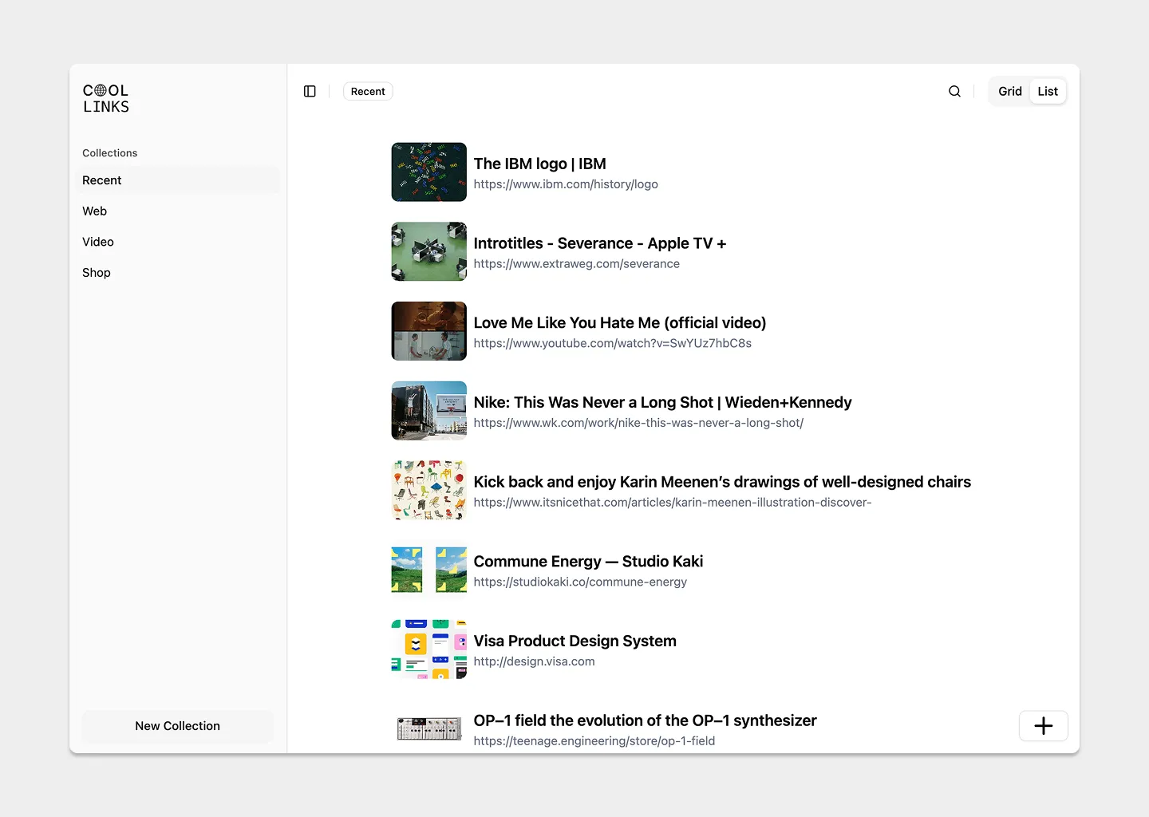This screenshot has height=817, width=1149.
Task: Click the Love Me Like You Hate Me thumbnail
Action: (429, 331)
